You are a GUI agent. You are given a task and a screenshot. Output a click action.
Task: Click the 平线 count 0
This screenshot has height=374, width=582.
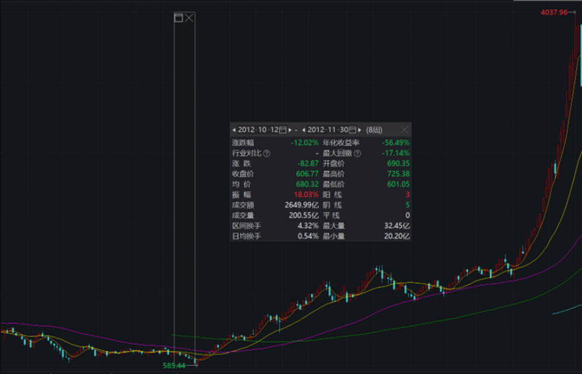408,216
